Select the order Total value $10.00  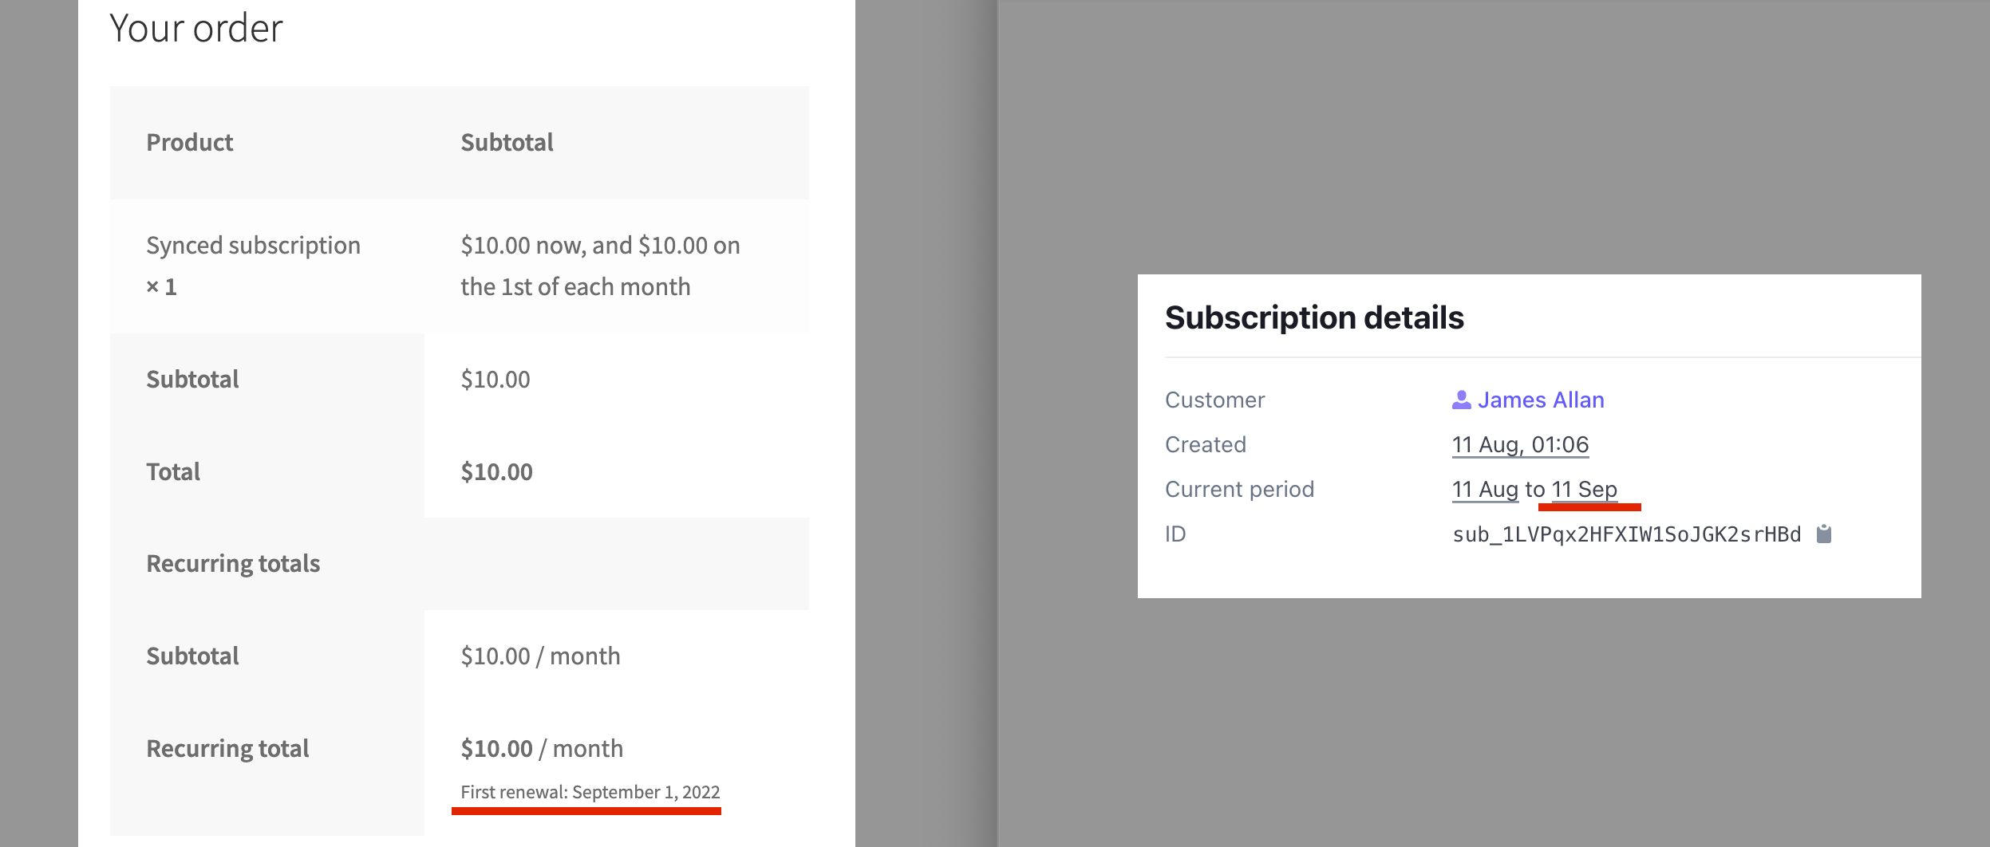point(496,471)
